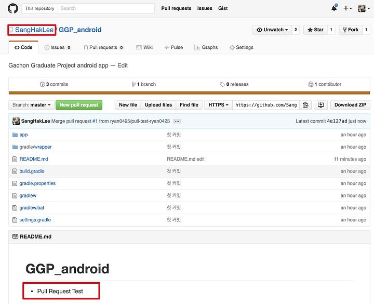Viewport: 374px width, 304px height.
Task: Click the SangHakLee avatar in the commit bar
Action: coord(16,121)
